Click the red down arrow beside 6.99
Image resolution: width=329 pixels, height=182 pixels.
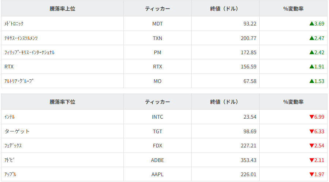[311, 117]
